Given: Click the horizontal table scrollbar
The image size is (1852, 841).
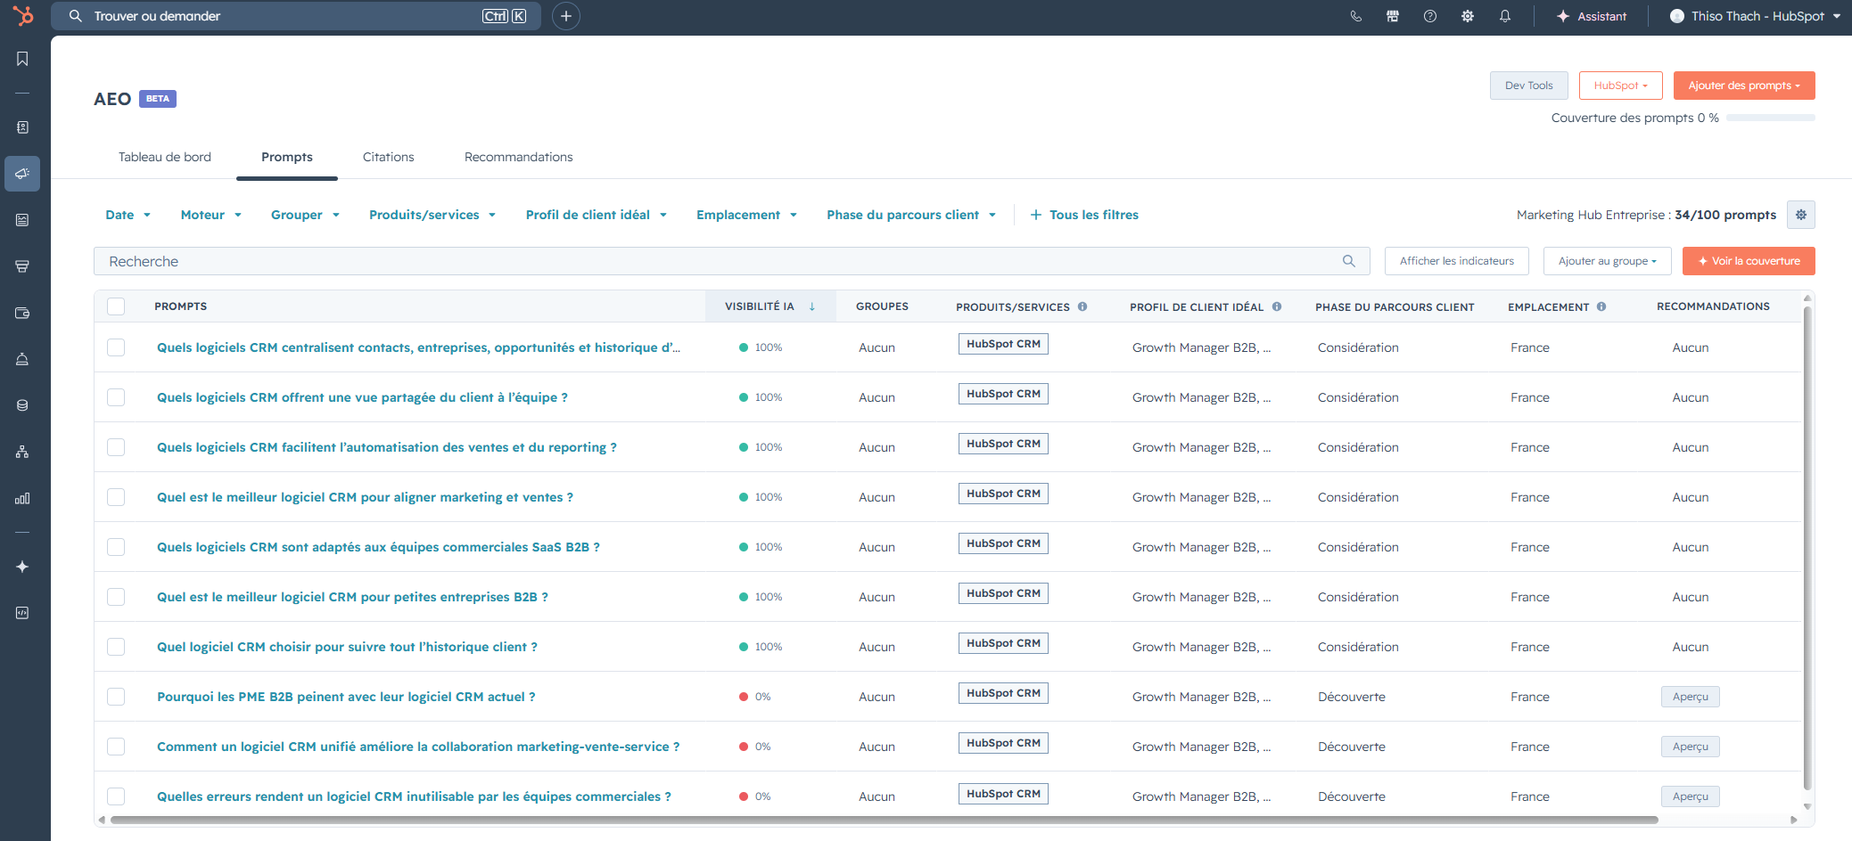Looking at the screenshot, I should click(x=883, y=820).
